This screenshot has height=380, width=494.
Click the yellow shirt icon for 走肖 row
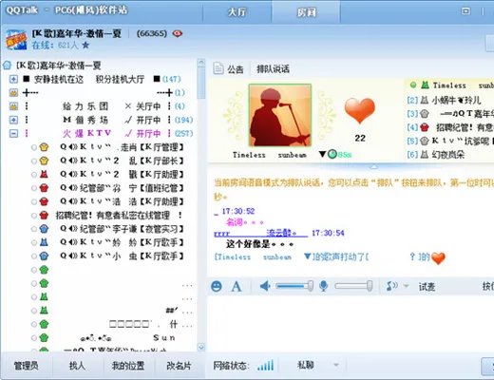pyautogui.click(x=44, y=147)
